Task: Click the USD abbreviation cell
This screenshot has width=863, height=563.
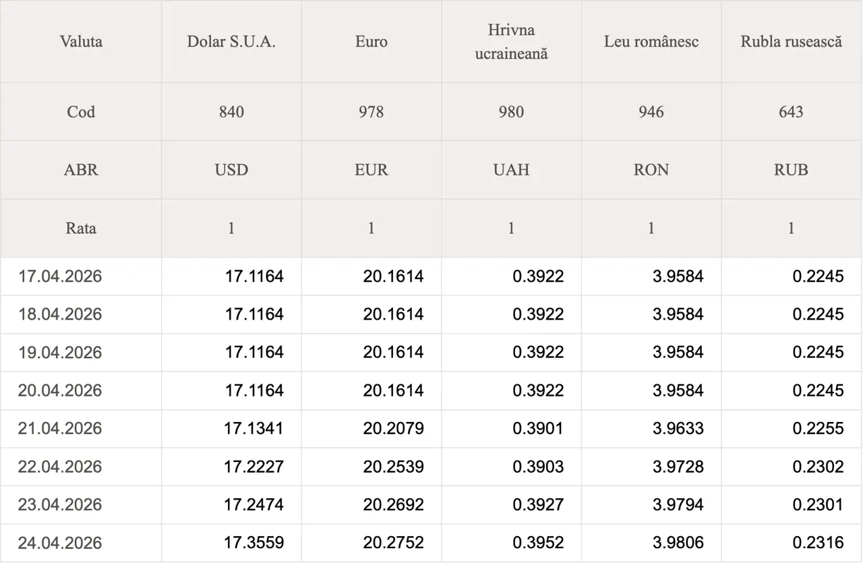Action: (x=231, y=170)
